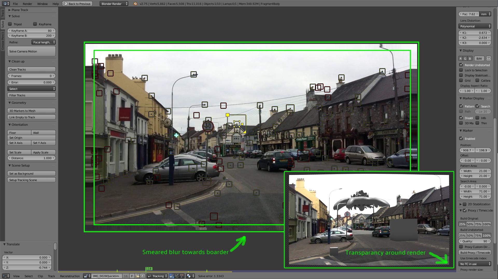Screen dimensions: 498x279
Task: Click the R channel display icon
Action: [x=461, y=58]
